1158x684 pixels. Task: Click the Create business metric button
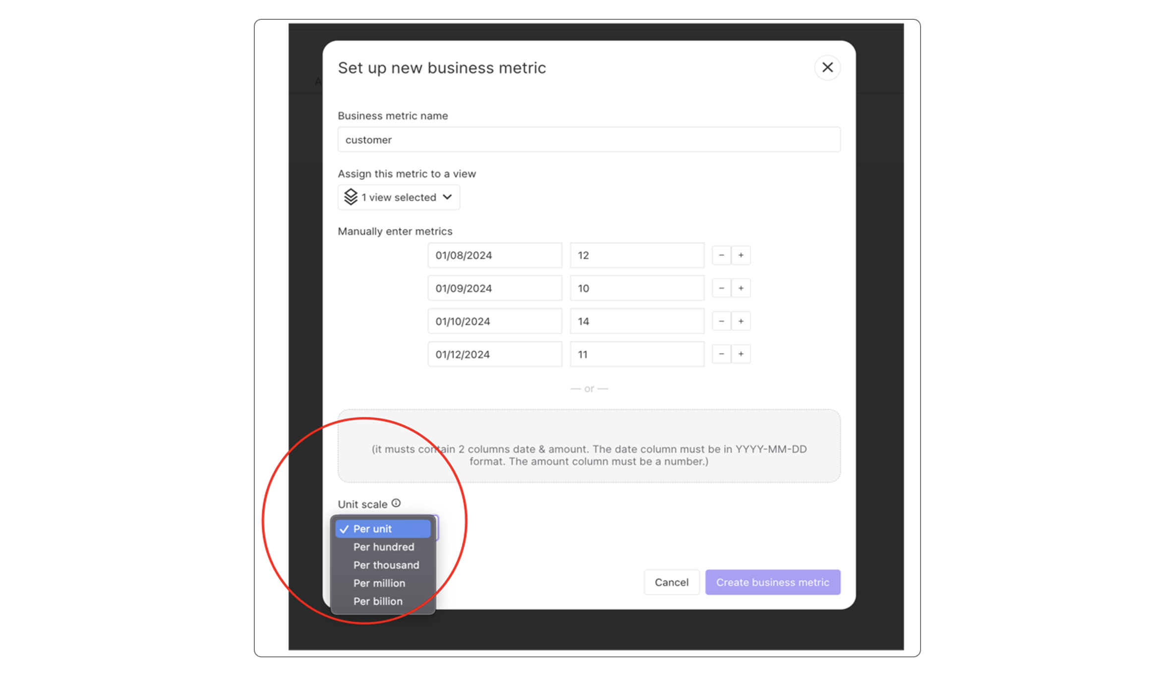pos(772,582)
